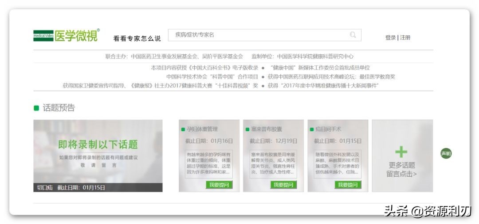This screenshot has width=479, height=224.
Task: Select the 疝日间手术 topic title
Action: point(328,129)
